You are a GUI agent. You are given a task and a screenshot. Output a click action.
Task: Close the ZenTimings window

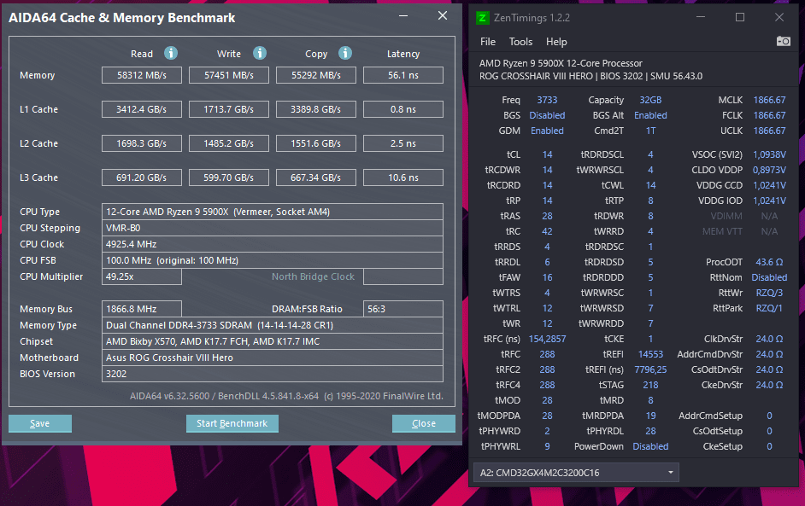pyautogui.click(x=779, y=17)
